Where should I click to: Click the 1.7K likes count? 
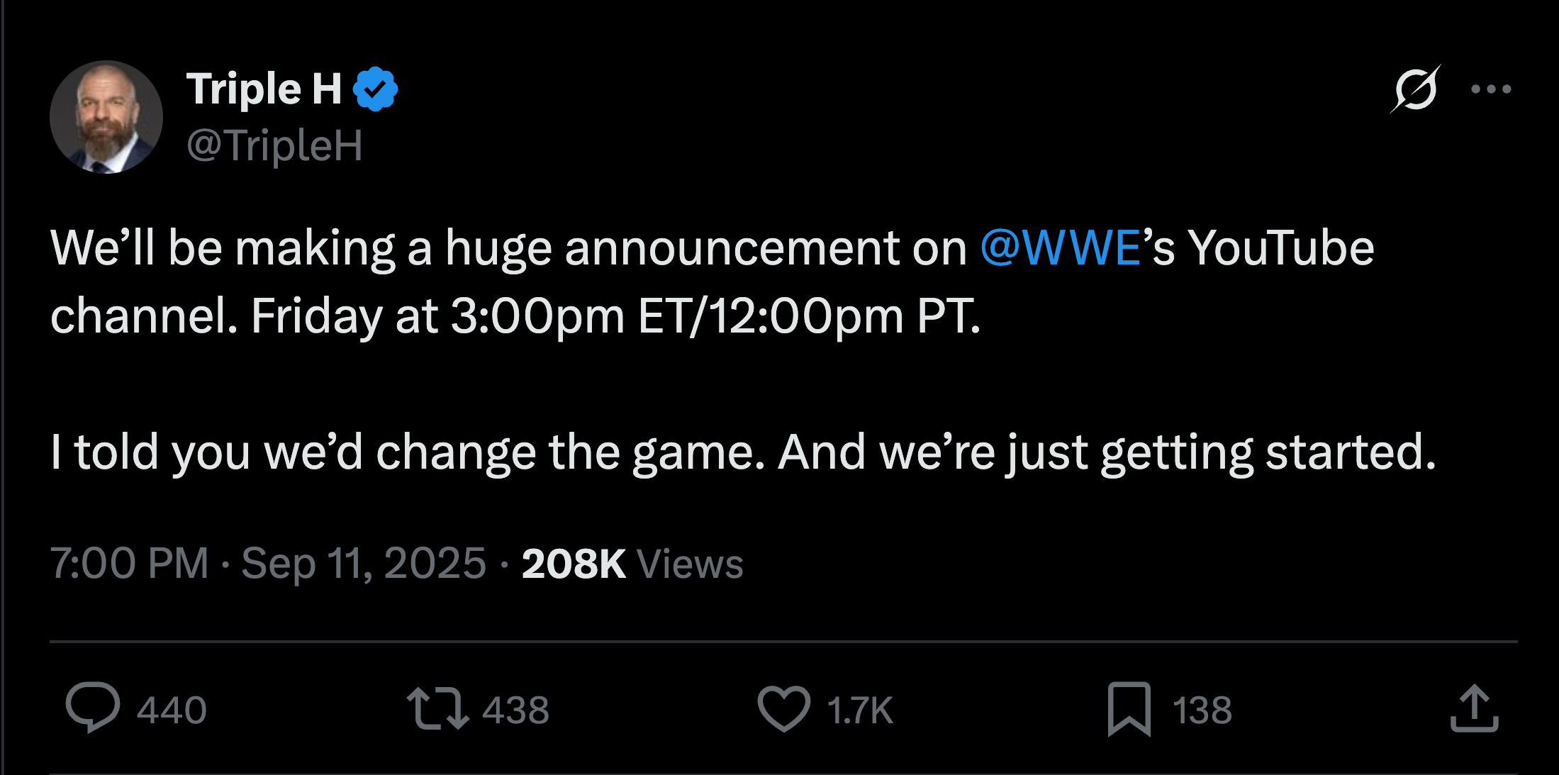pyautogui.click(x=860, y=710)
